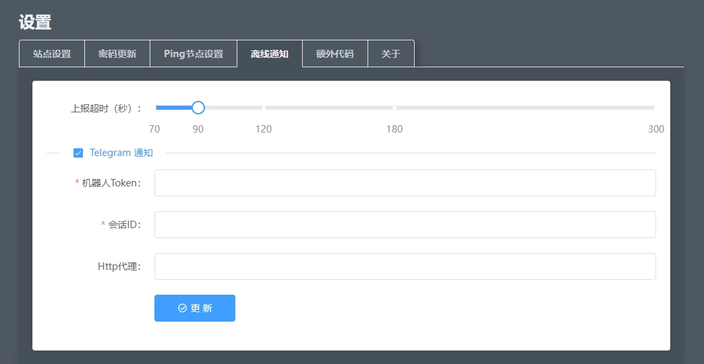This screenshot has width=704, height=364.
Task: Open the Ping节点设置 tab
Action: pos(194,54)
